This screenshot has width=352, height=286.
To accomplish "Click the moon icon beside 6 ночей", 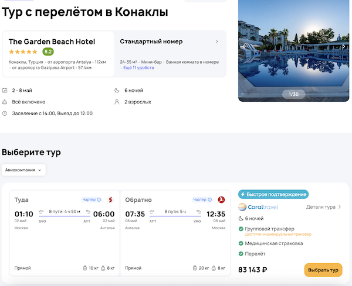I will coord(117,91).
